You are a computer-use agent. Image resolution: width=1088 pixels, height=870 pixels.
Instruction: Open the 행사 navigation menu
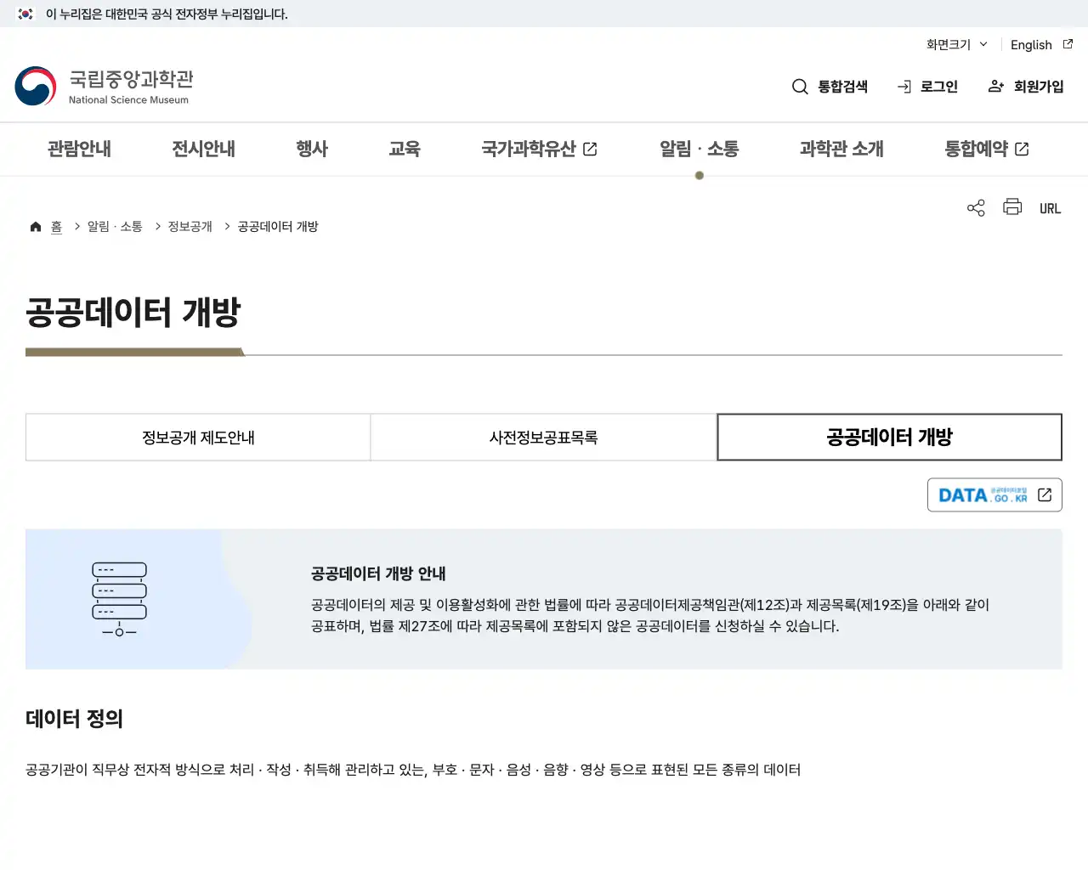point(311,149)
